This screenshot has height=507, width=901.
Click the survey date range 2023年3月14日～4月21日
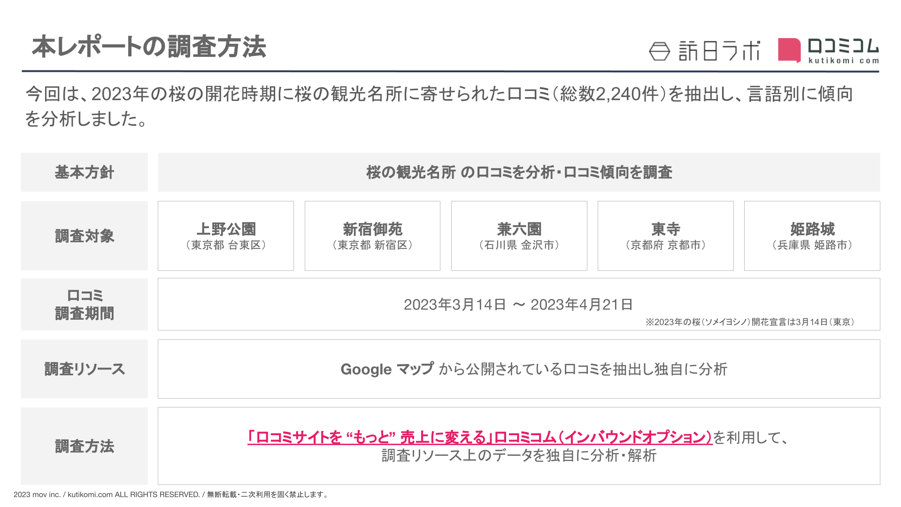click(x=518, y=305)
